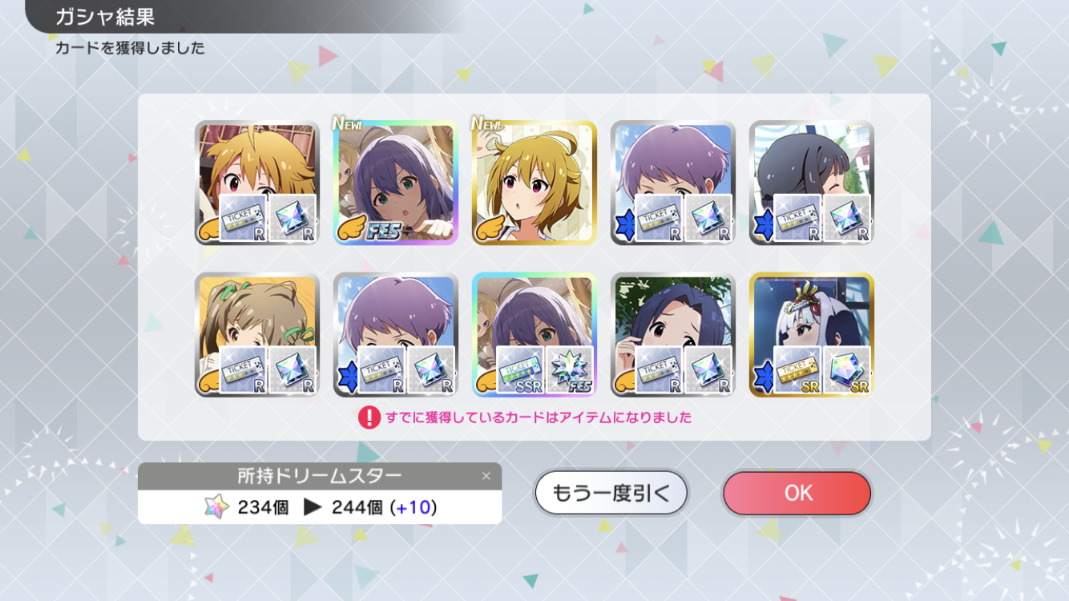Open the green-ribbon brown-haired girl card

click(x=257, y=334)
